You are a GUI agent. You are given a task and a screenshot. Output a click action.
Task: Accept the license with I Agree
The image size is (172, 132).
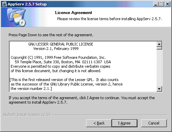pyautogui.click(x=124, y=123)
